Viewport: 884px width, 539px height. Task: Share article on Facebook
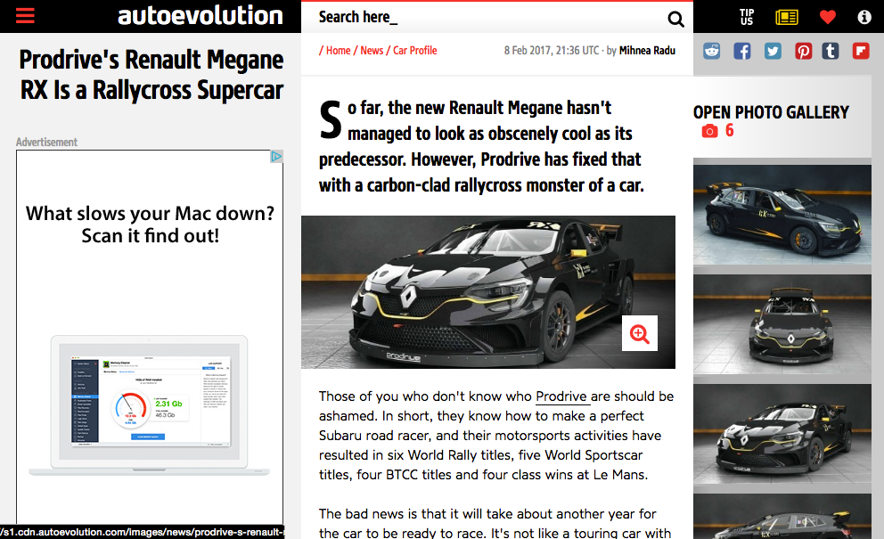(742, 51)
